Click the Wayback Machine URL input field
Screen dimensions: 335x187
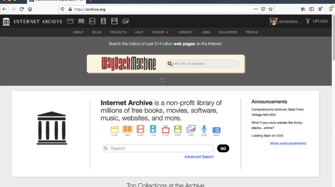[205, 64]
